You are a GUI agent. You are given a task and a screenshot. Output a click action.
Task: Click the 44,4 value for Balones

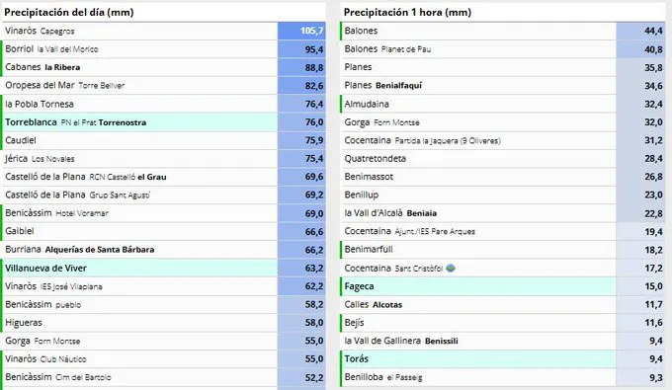640,31
